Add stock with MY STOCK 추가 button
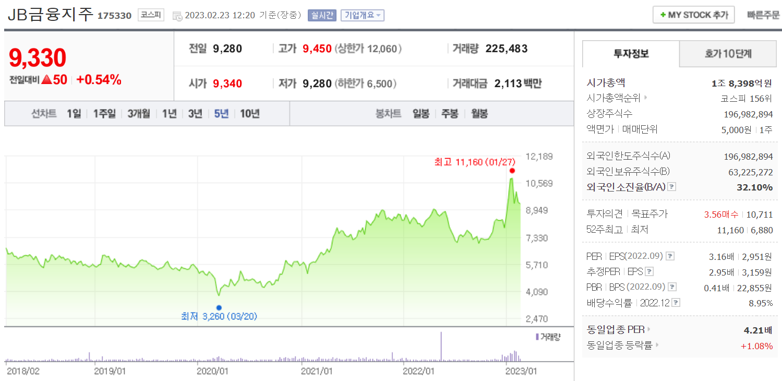Screen dimensions: 782x381 (694, 15)
